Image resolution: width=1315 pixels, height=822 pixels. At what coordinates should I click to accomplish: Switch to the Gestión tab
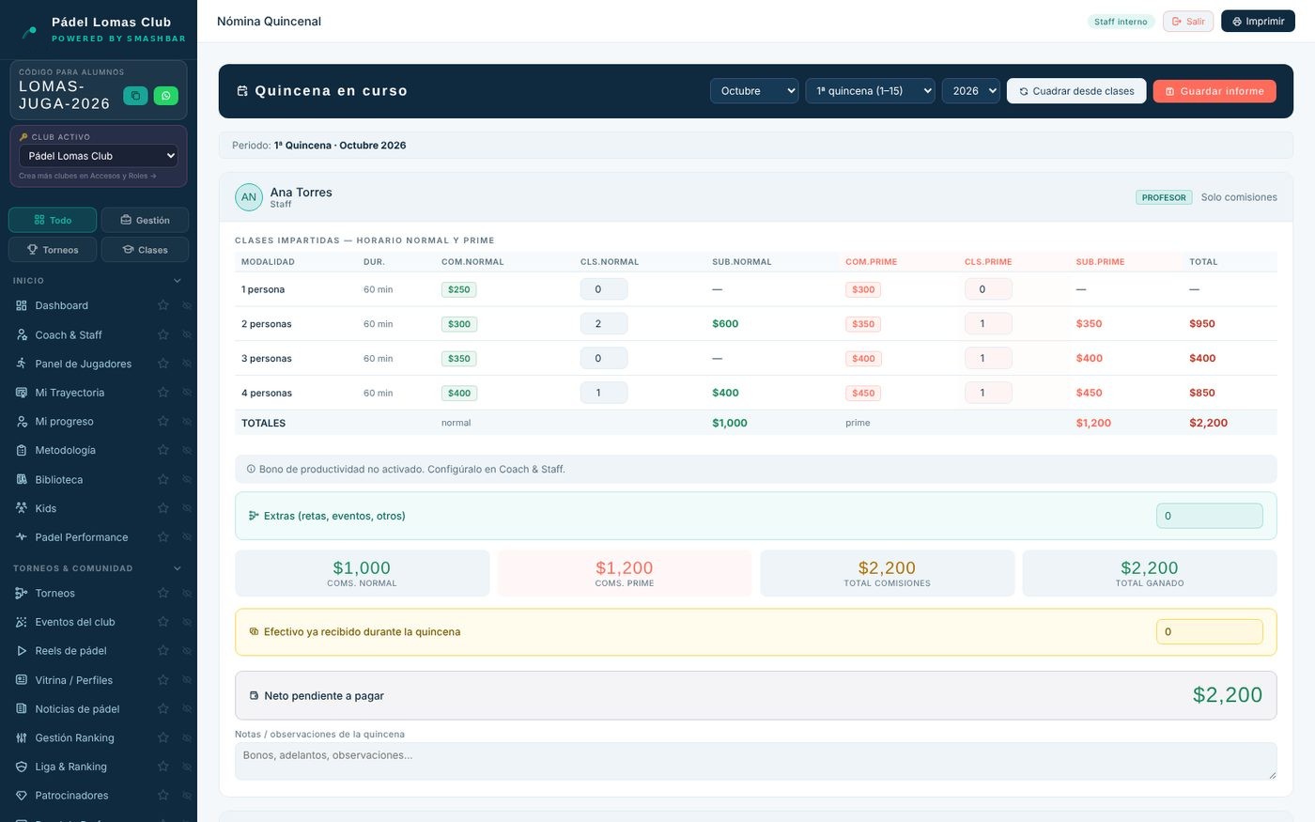pyautogui.click(x=145, y=220)
